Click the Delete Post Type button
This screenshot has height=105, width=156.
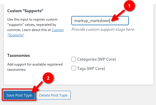point(53,95)
